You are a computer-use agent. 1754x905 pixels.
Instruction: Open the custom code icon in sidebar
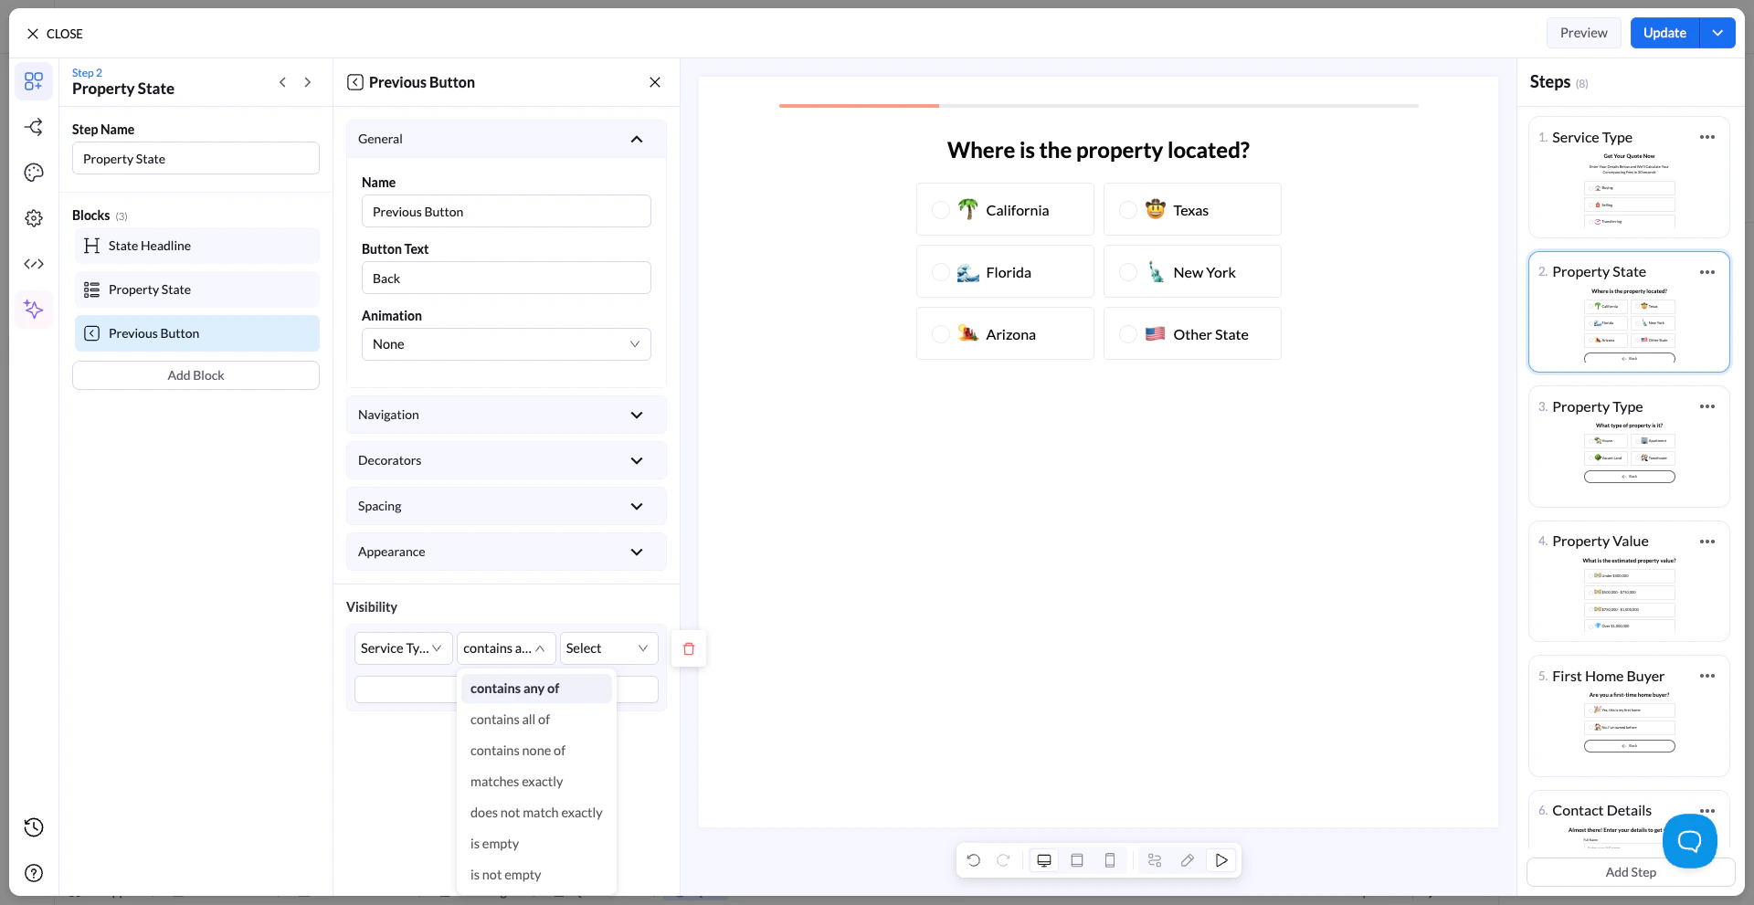[34, 264]
